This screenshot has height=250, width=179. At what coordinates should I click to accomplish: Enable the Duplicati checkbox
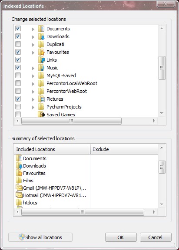point(18,44)
